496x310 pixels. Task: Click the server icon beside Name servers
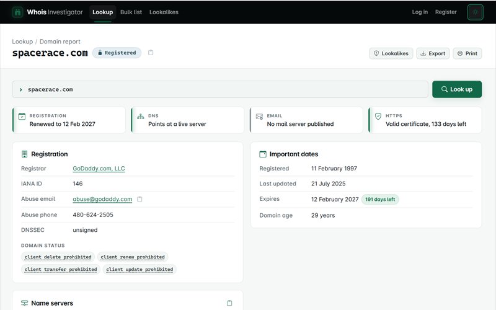(x=24, y=303)
